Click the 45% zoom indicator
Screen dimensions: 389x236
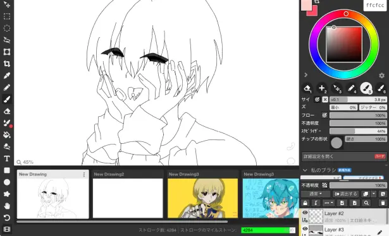point(25,162)
